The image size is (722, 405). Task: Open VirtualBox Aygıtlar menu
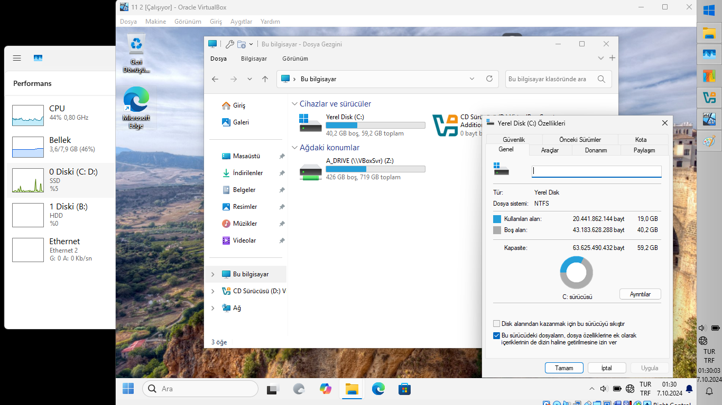[242, 22]
